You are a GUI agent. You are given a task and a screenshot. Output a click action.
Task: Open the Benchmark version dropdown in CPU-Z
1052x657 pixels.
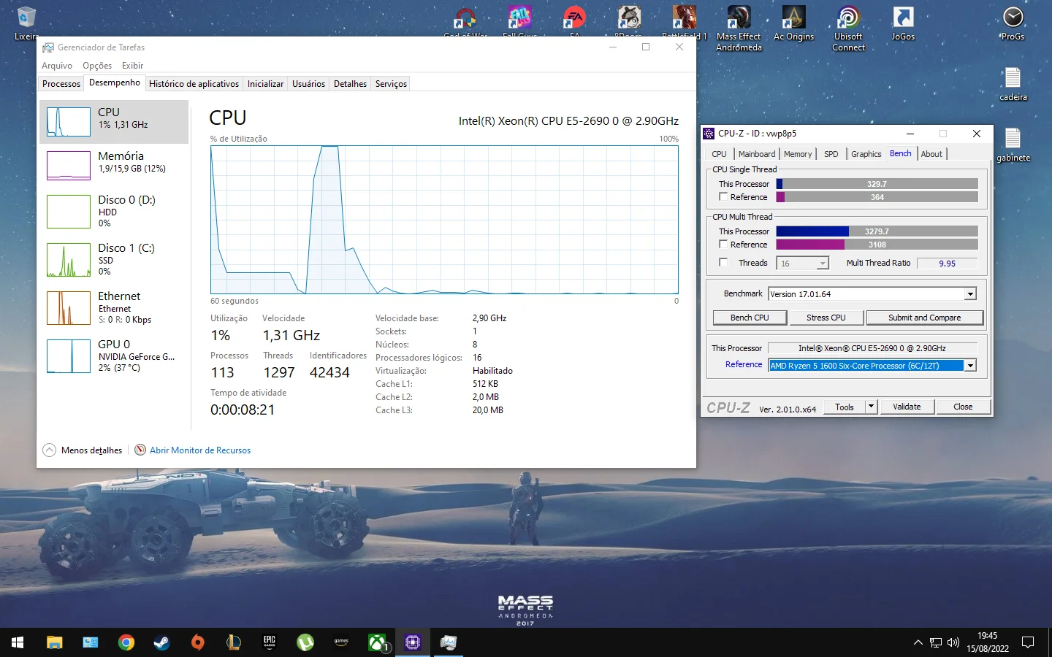971,294
